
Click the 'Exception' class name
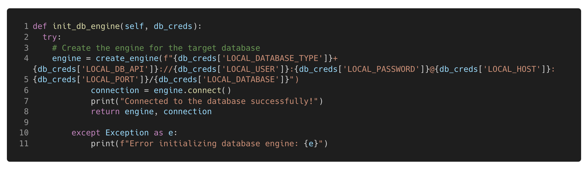coord(127,133)
